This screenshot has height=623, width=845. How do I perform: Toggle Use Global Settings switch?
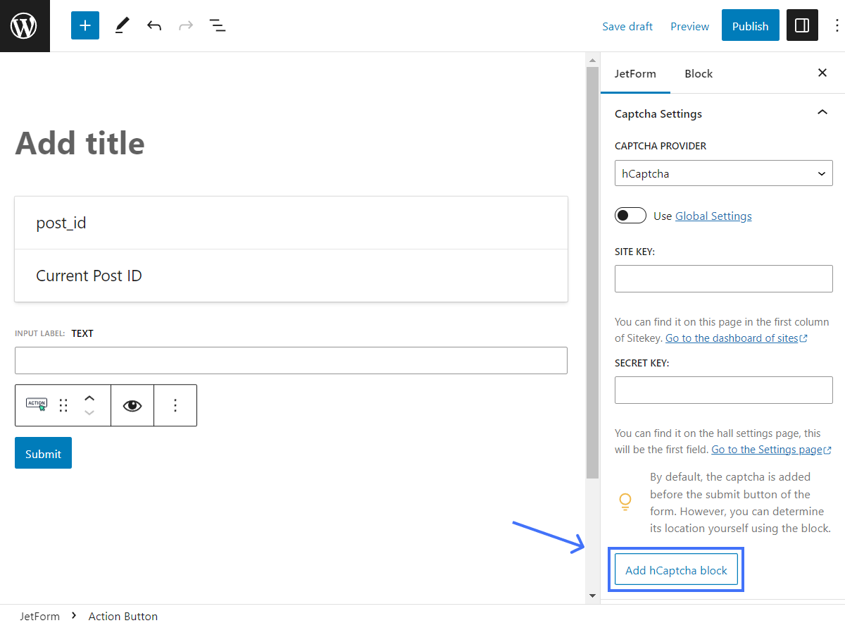click(630, 215)
